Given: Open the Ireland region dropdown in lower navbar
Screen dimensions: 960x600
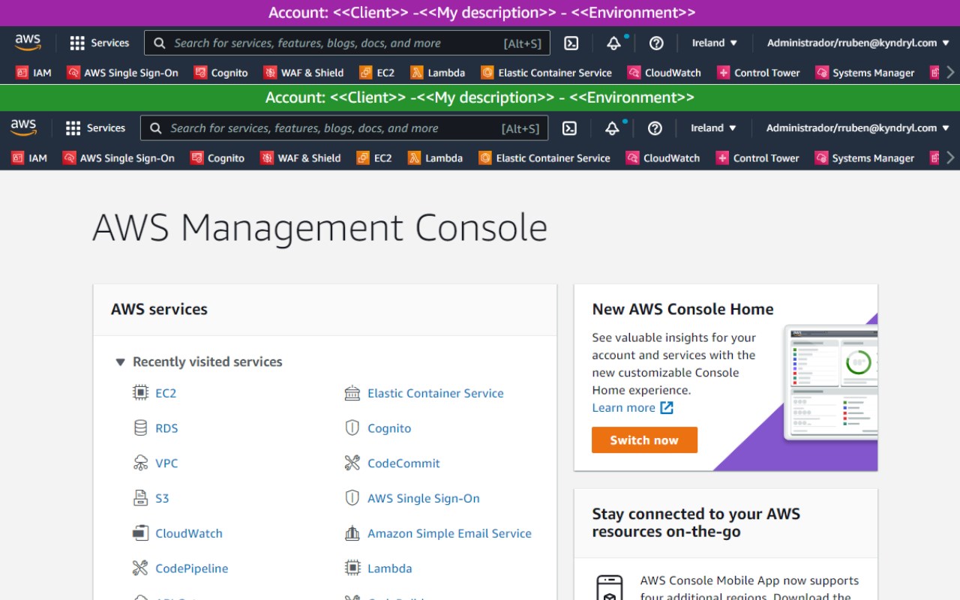Looking at the screenshot, I should pos(713,128).
